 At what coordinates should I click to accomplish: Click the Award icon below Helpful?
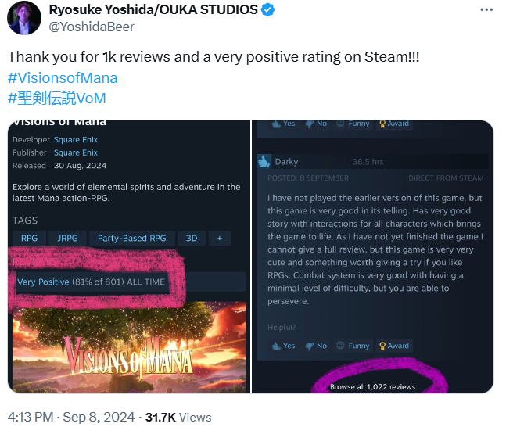pos(393,345)
